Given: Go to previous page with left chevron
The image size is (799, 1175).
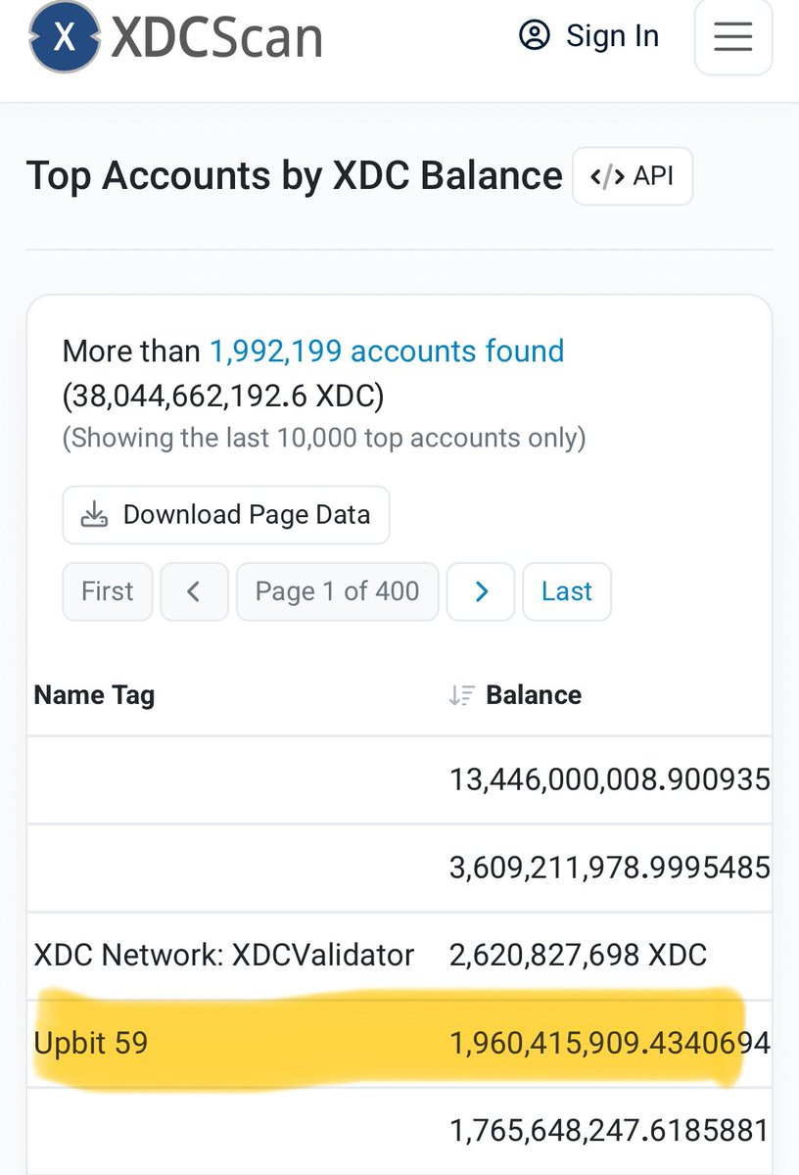Looking at the screenshot, I should click(x=194, y=591).
